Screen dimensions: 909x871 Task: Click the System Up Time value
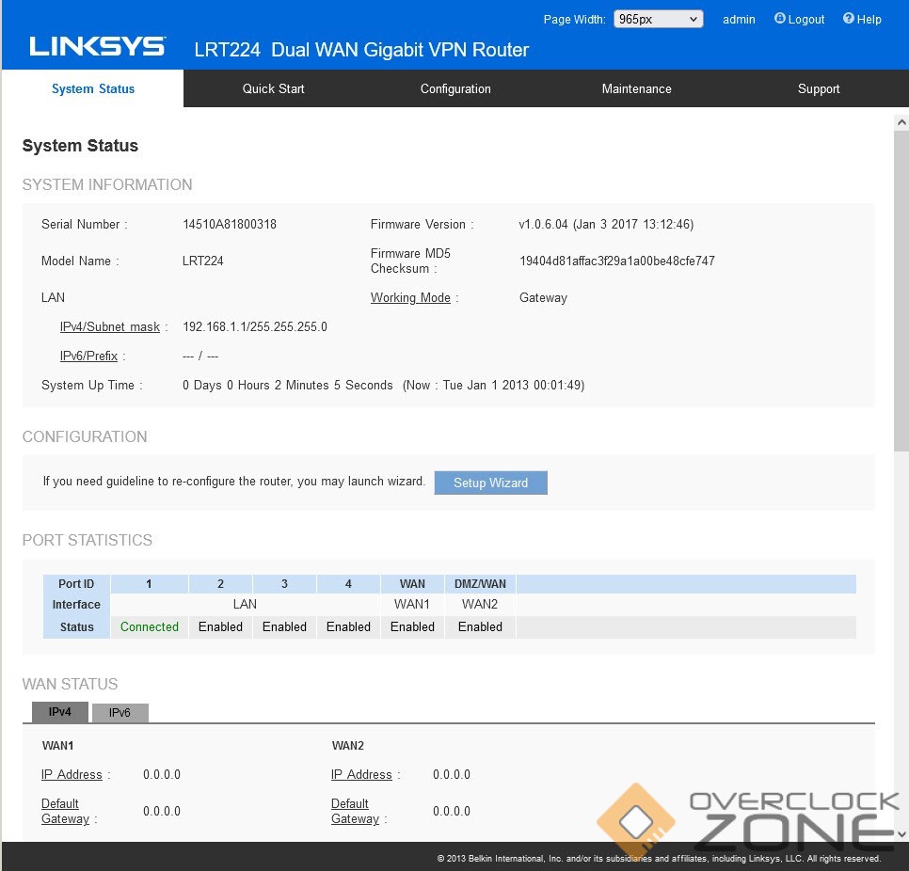click(x=383, y=385)
